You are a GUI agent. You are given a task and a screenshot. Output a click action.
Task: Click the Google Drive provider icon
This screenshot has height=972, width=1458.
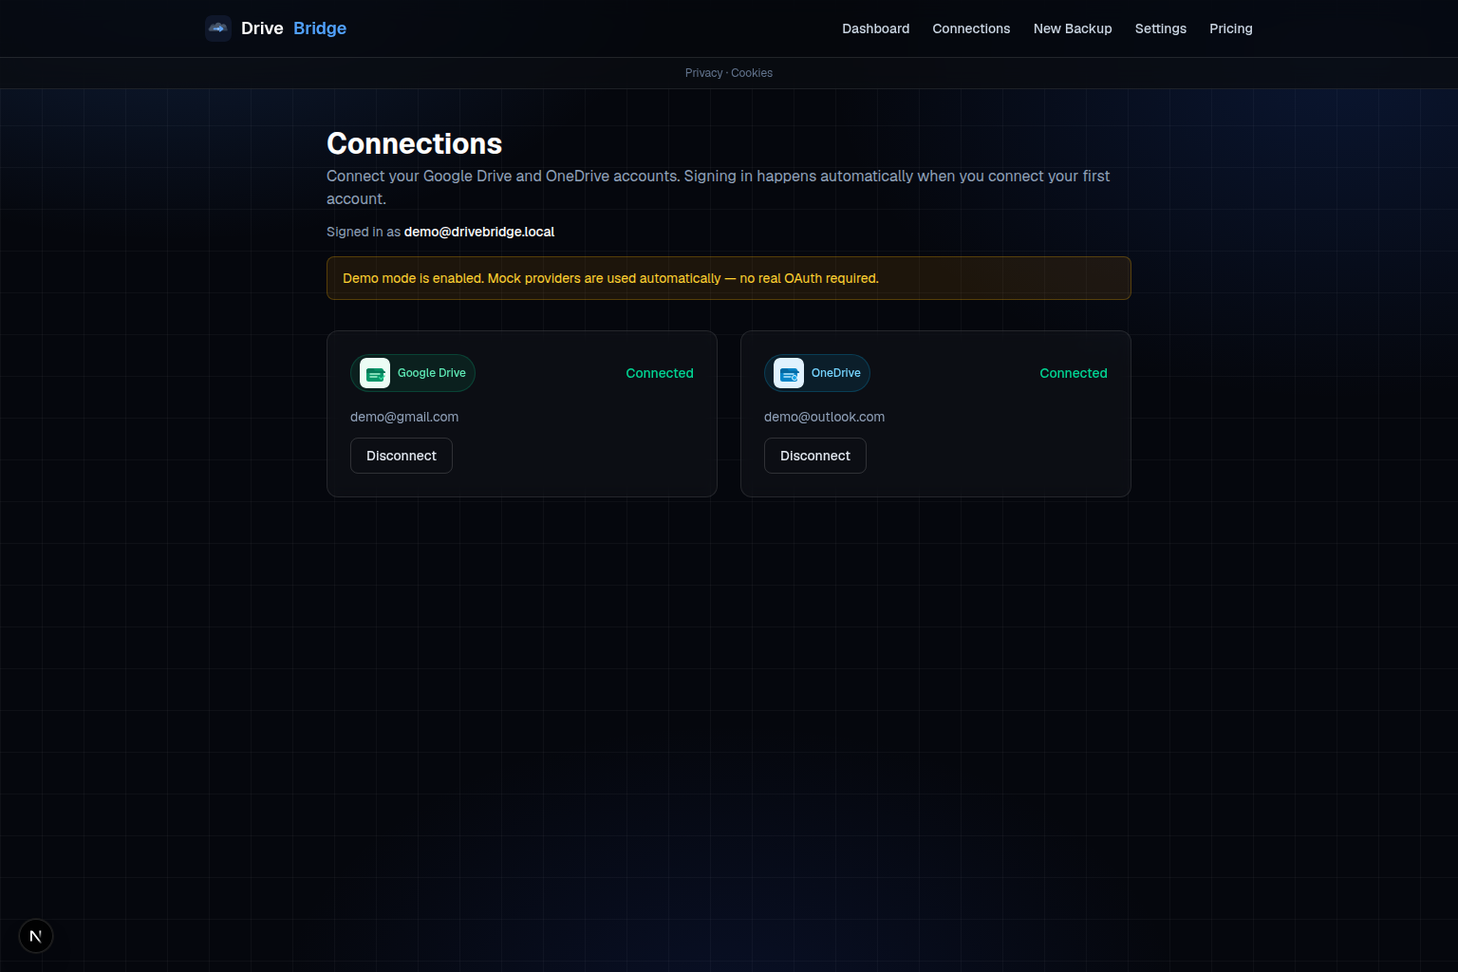pyautogui.click(x=375, y=373)
